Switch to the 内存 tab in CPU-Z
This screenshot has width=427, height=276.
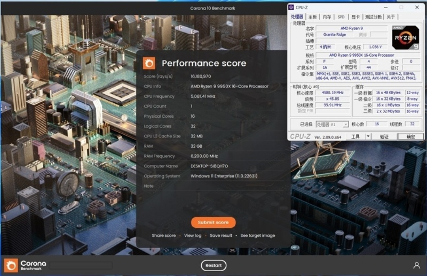point(327,17)
